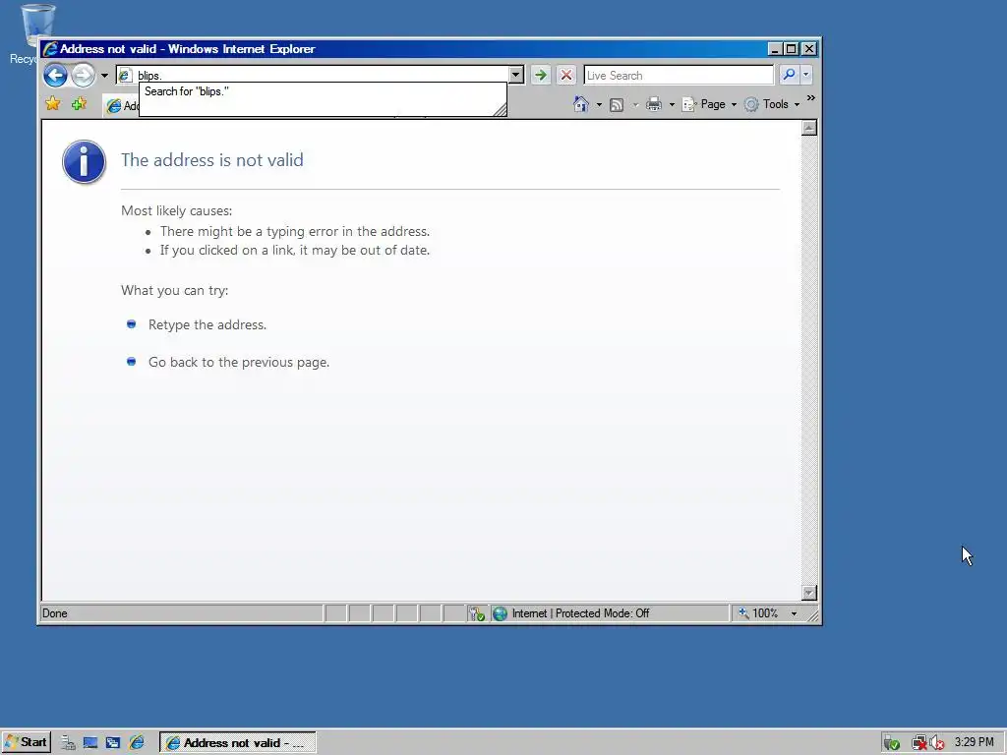Click the Start button

[x=25, y=743]
